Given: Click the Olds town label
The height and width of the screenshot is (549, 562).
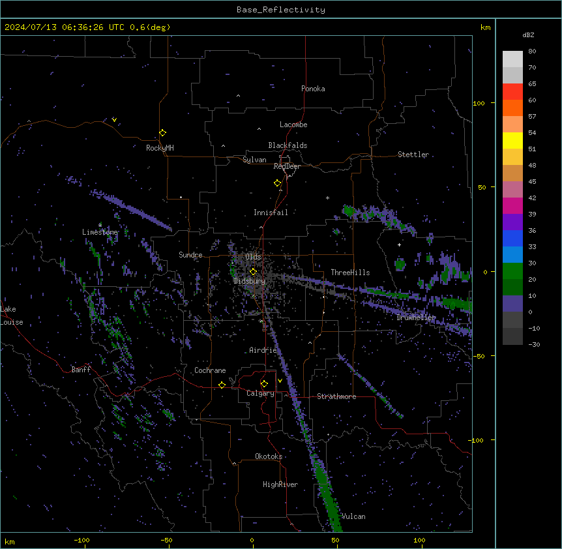Looking at the screenshot, I should [253, 257].
